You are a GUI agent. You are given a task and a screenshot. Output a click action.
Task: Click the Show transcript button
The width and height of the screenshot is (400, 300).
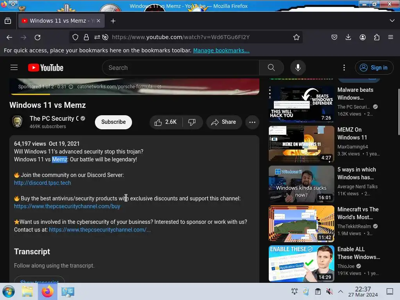point(39,280)
